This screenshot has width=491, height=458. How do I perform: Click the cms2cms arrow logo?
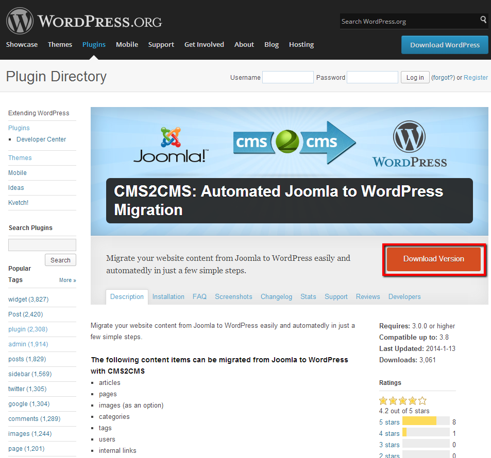click(294, 143)
